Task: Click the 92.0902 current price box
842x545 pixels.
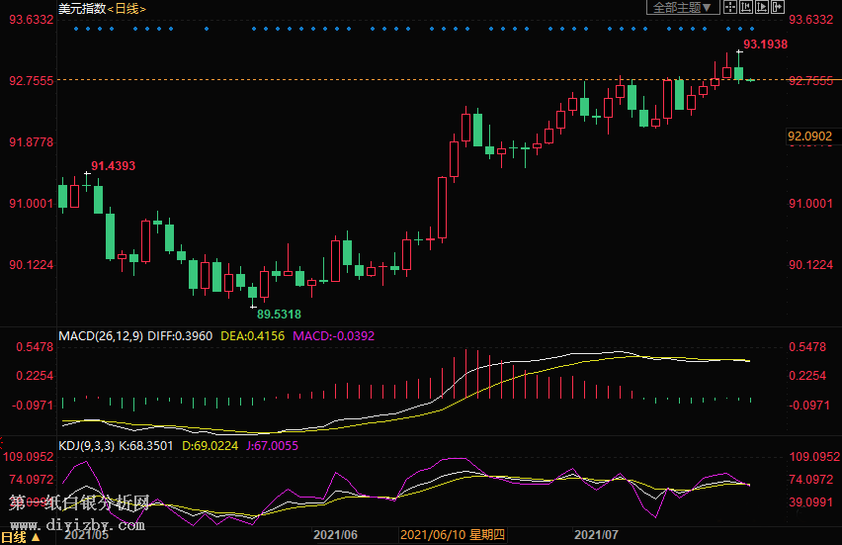Action: [x=809, y=136]
